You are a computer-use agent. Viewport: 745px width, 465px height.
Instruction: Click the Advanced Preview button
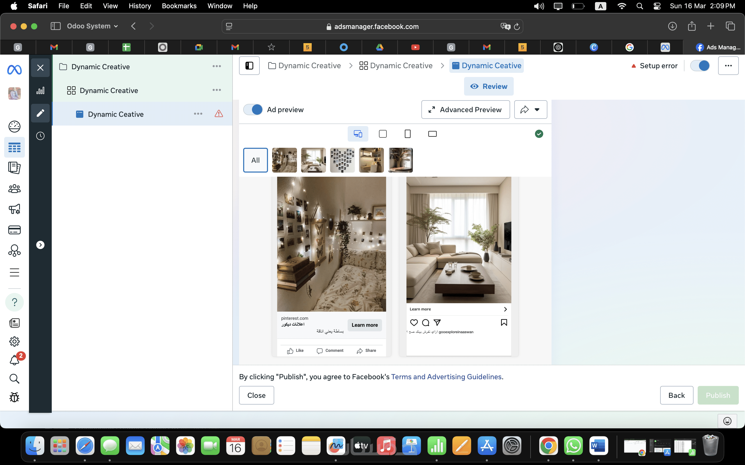point(465,110)
